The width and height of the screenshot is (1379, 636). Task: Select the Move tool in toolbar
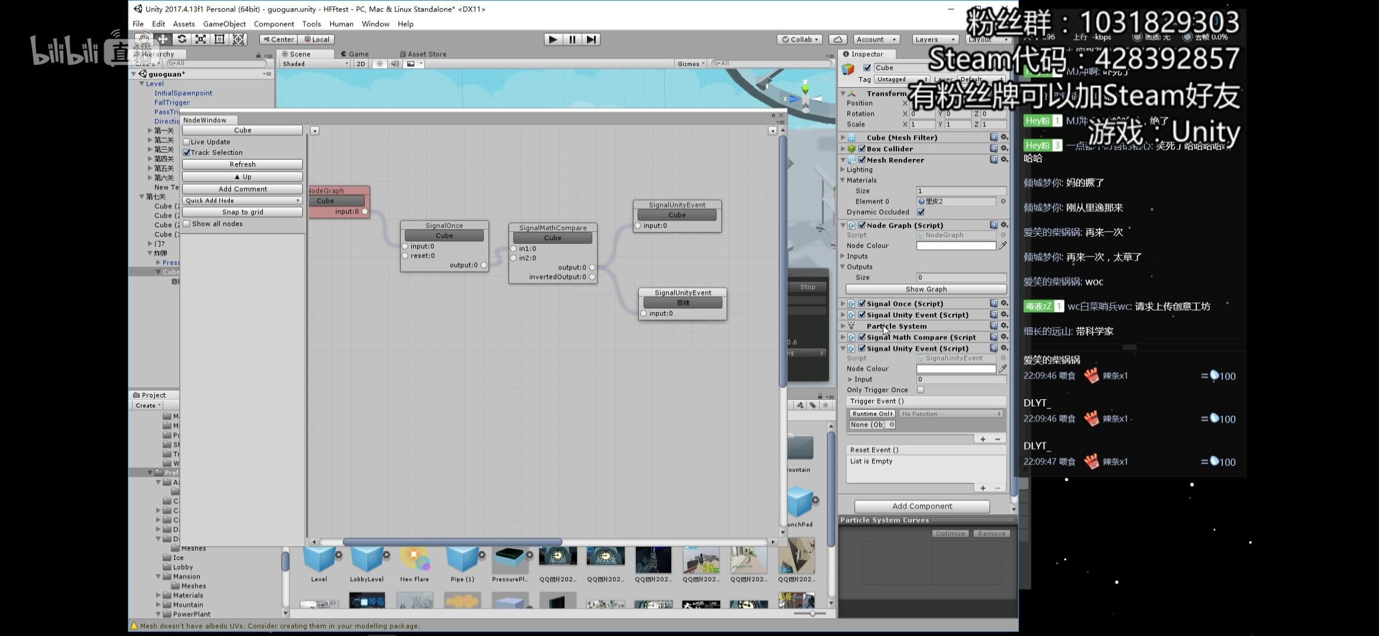(163, 39)
